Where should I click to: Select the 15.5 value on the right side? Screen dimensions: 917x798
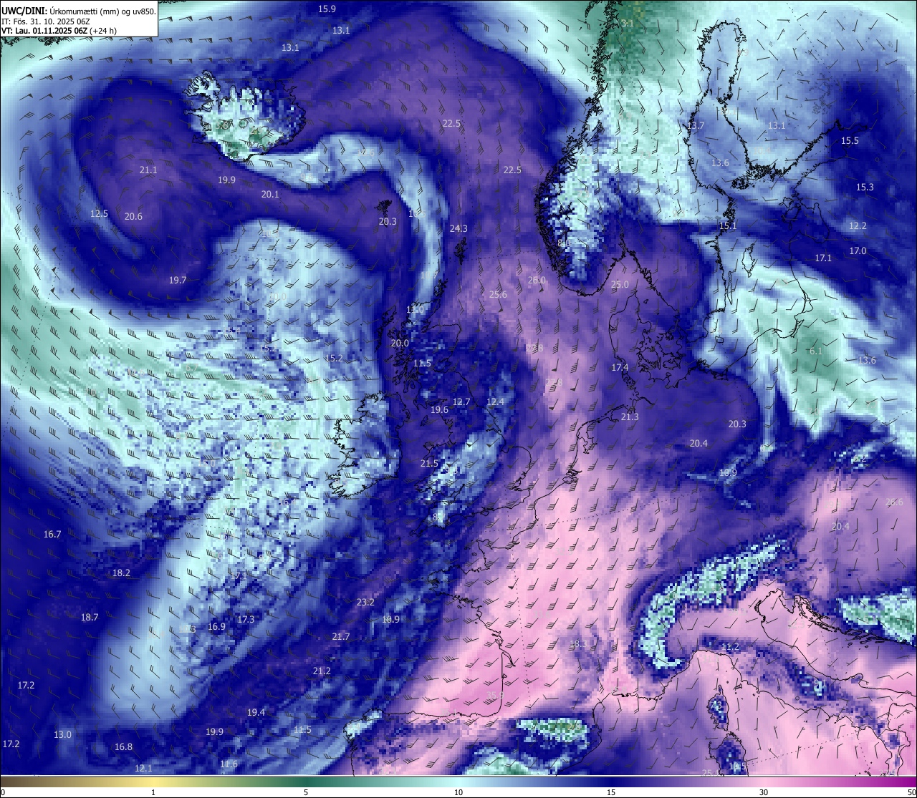click(x=850, y=141)
